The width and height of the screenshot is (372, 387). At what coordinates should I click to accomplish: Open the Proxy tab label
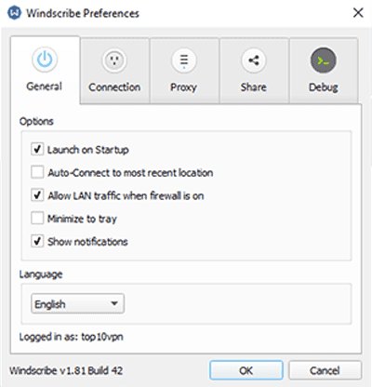click(183, 87)
